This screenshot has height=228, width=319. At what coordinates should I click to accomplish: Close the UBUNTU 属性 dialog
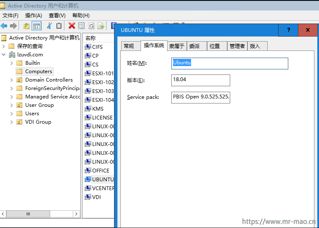point(308,30)
